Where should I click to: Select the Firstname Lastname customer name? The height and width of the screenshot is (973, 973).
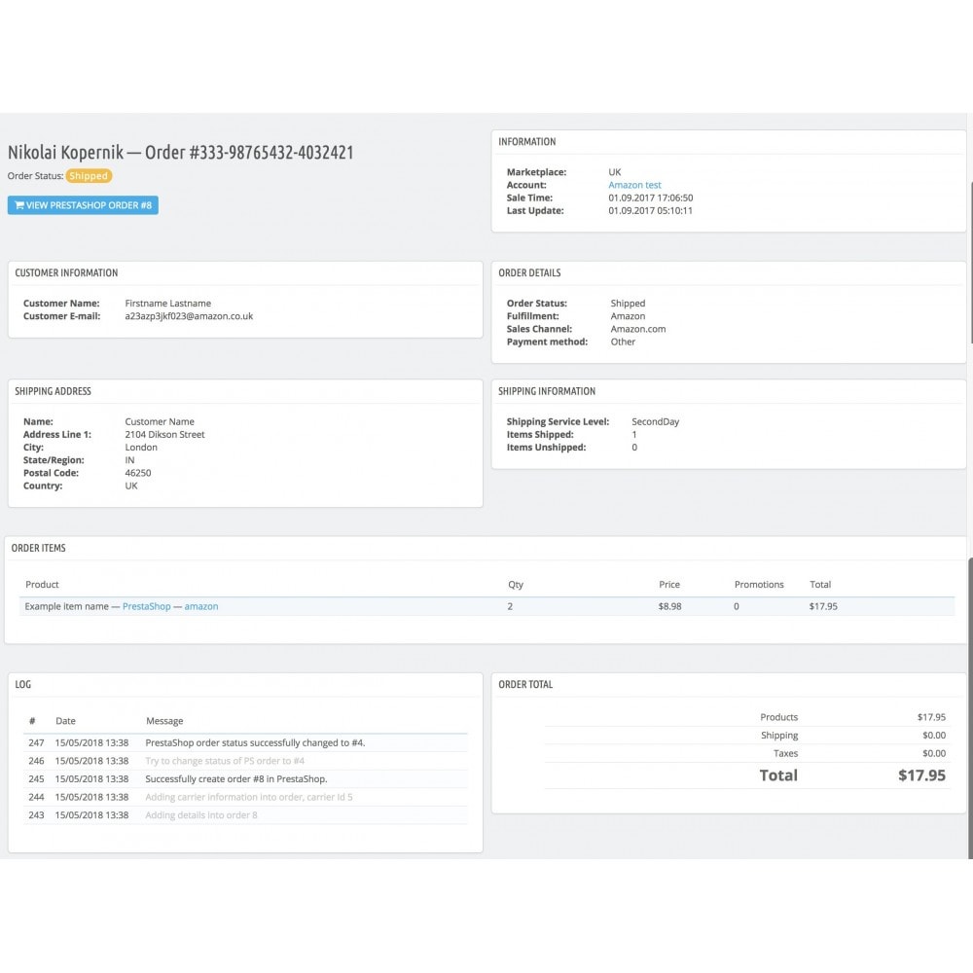coord(167,304)
